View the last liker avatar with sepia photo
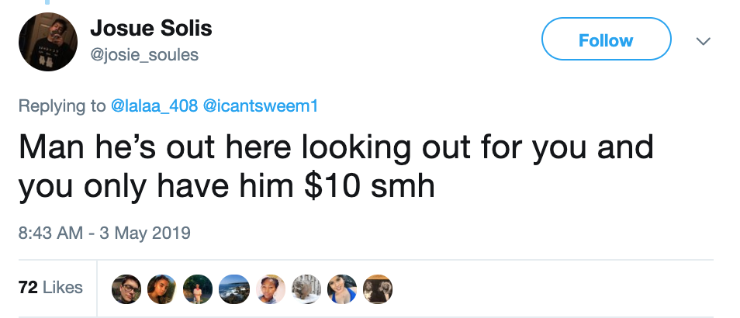Viewport: 740px width, 318px height. [x=378, y=289]
